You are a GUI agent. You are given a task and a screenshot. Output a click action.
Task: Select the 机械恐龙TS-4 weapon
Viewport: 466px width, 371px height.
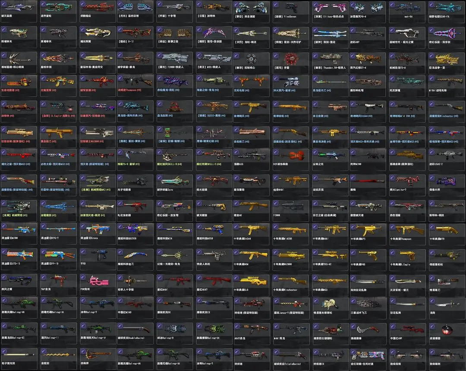(407, 63)
